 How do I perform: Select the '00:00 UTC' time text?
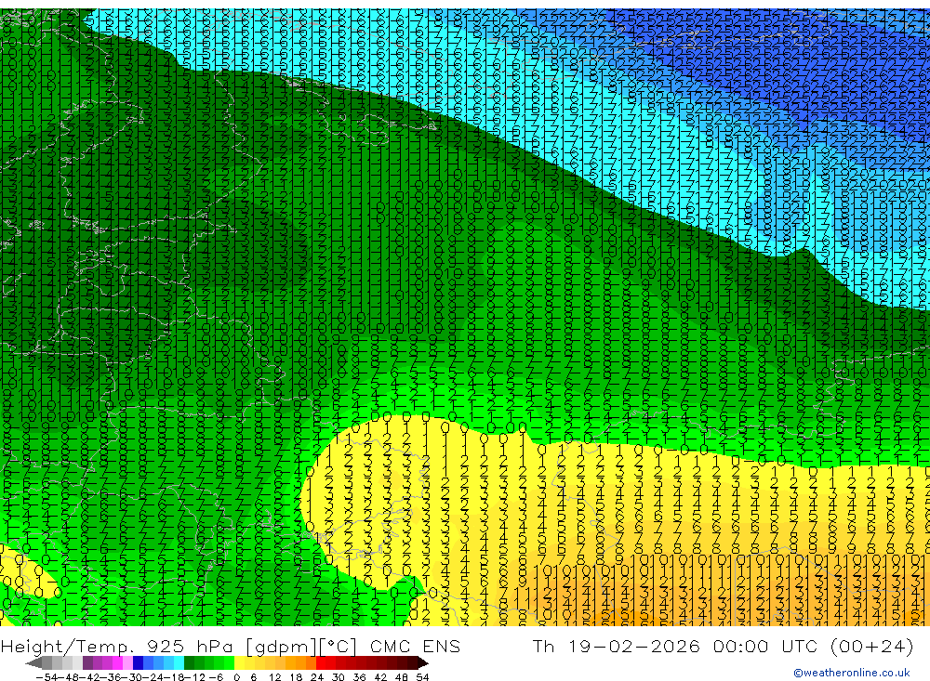click(x=766, y=646)
